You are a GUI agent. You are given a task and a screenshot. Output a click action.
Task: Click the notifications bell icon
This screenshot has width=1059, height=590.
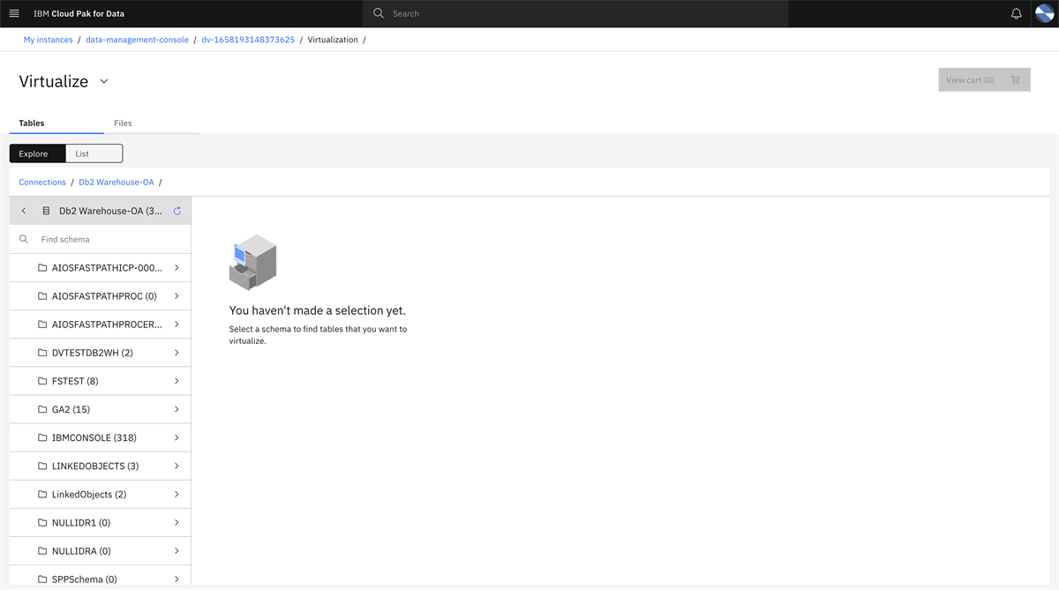click(x=1017, y=13)
